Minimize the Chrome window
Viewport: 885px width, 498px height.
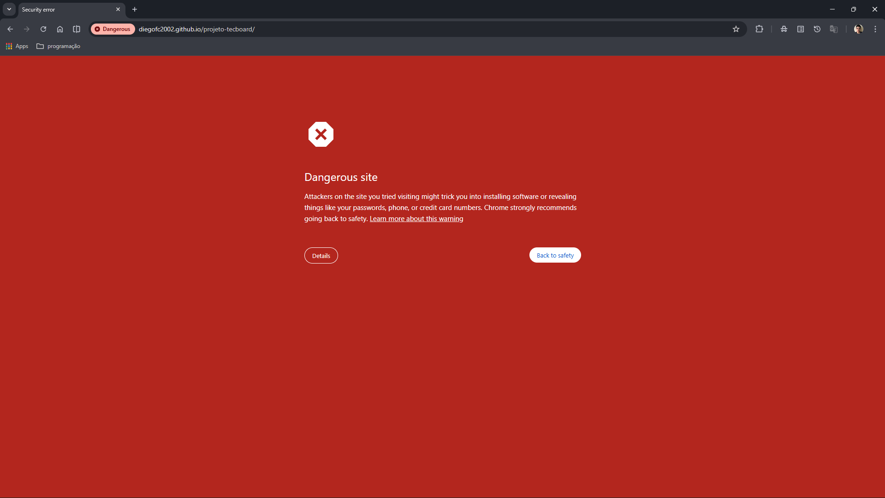coord(832,9)
